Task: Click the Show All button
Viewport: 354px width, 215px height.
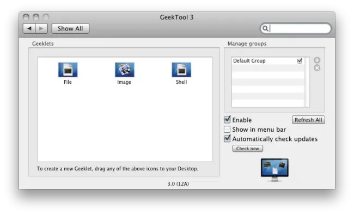Action: coord(70,29)
